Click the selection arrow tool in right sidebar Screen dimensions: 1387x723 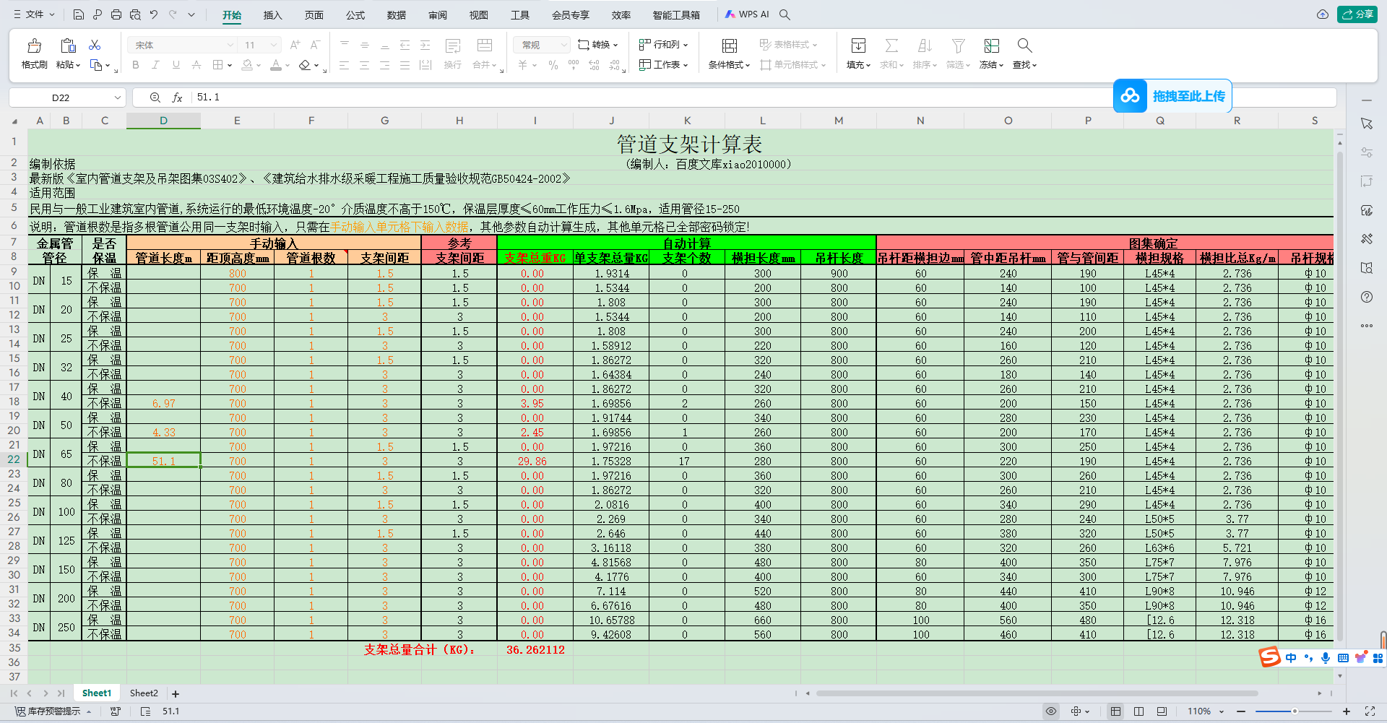click(x=1367, y=124)
